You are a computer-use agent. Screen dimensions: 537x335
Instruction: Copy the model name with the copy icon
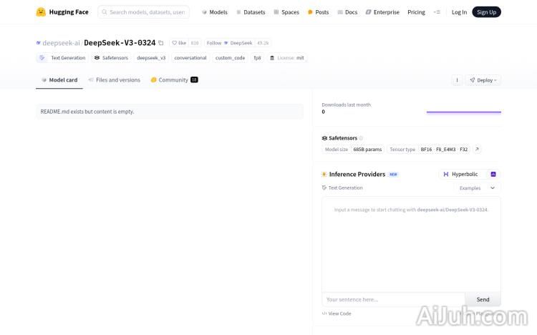click(161, 43)
